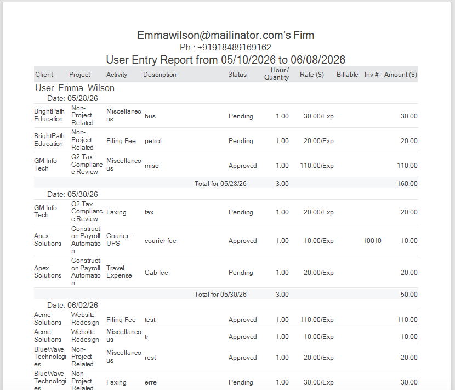Click the 'Cab fee' description cell
Image resolution: width=455 pixels, height=390 pixels.
156,273
